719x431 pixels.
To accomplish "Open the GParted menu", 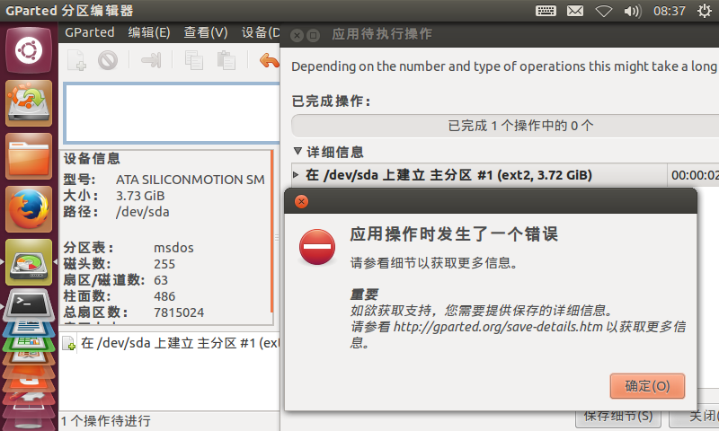I will (89, 32).
